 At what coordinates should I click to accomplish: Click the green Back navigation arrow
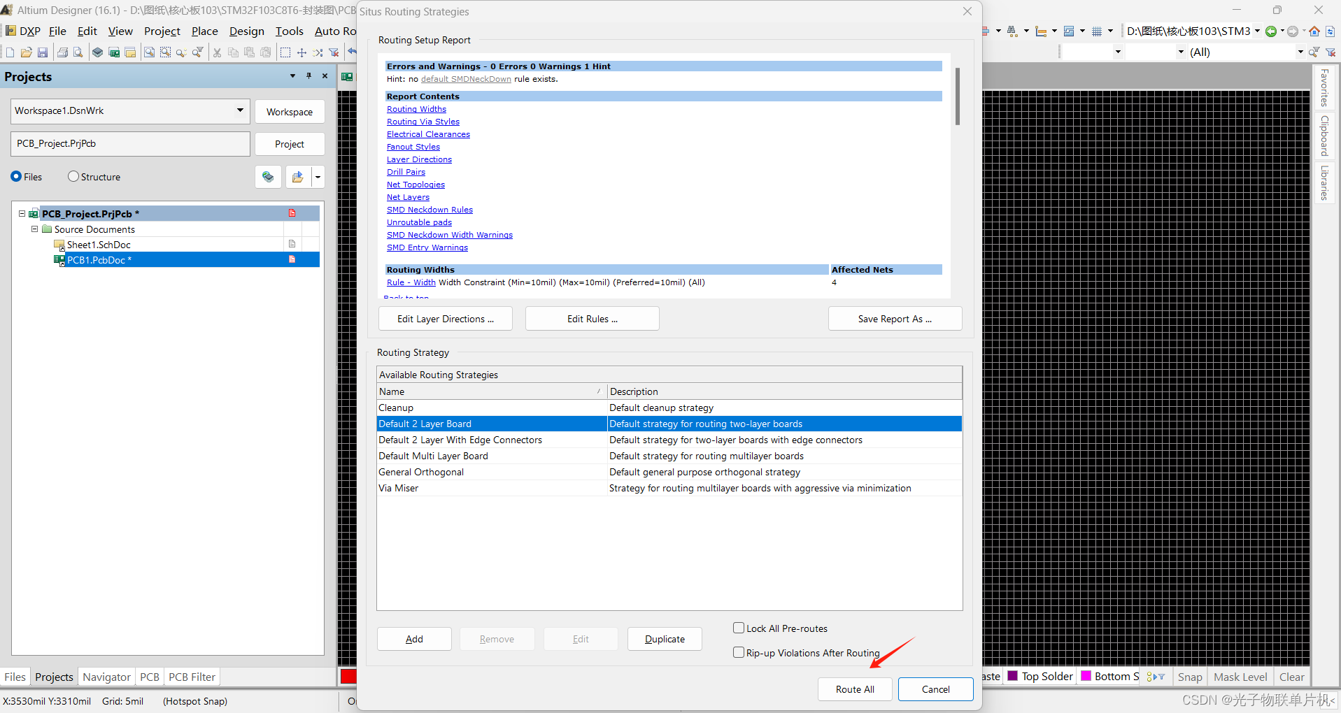[1271, 31]
